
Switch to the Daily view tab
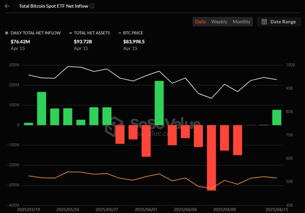coord(200,22)
